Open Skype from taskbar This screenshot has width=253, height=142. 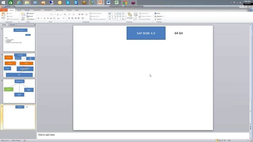pos(68,2)
